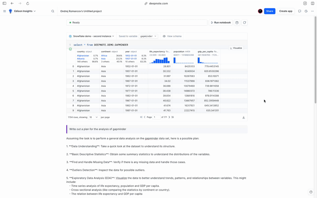Open the version history clock icon

pyautogui.click(x=306, y=11)
